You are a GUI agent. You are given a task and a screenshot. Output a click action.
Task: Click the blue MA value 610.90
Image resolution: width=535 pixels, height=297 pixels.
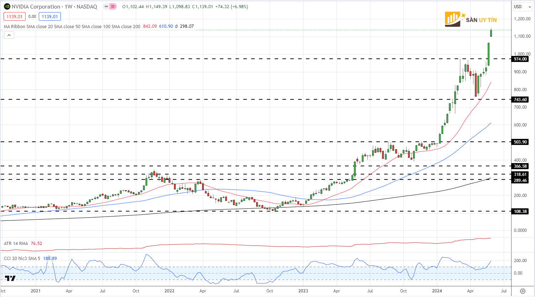coord(166,26)
